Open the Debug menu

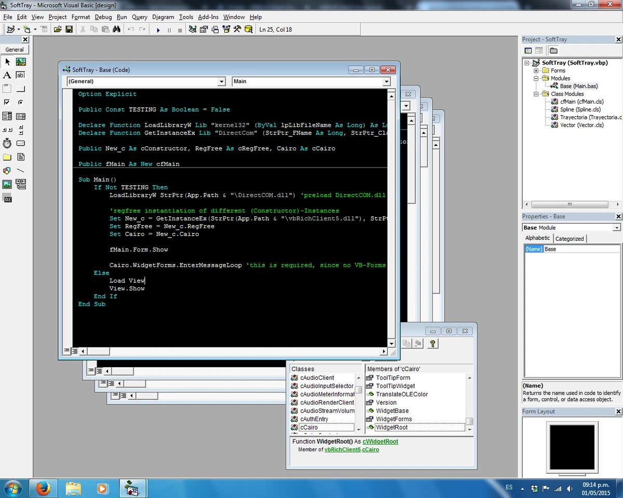103,17
